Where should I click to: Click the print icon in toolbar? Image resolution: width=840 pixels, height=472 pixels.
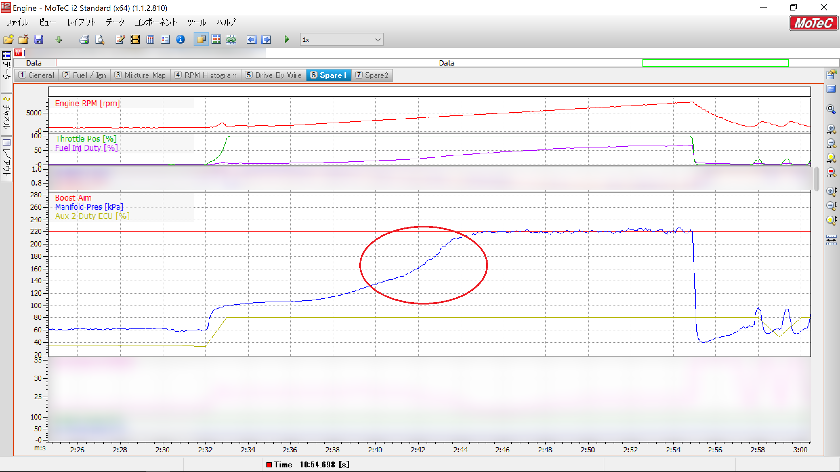point(84,40)
